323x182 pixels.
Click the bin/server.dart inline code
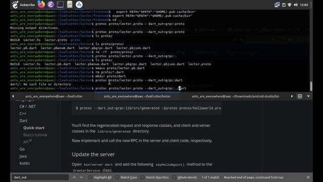(x=98, y=165)
